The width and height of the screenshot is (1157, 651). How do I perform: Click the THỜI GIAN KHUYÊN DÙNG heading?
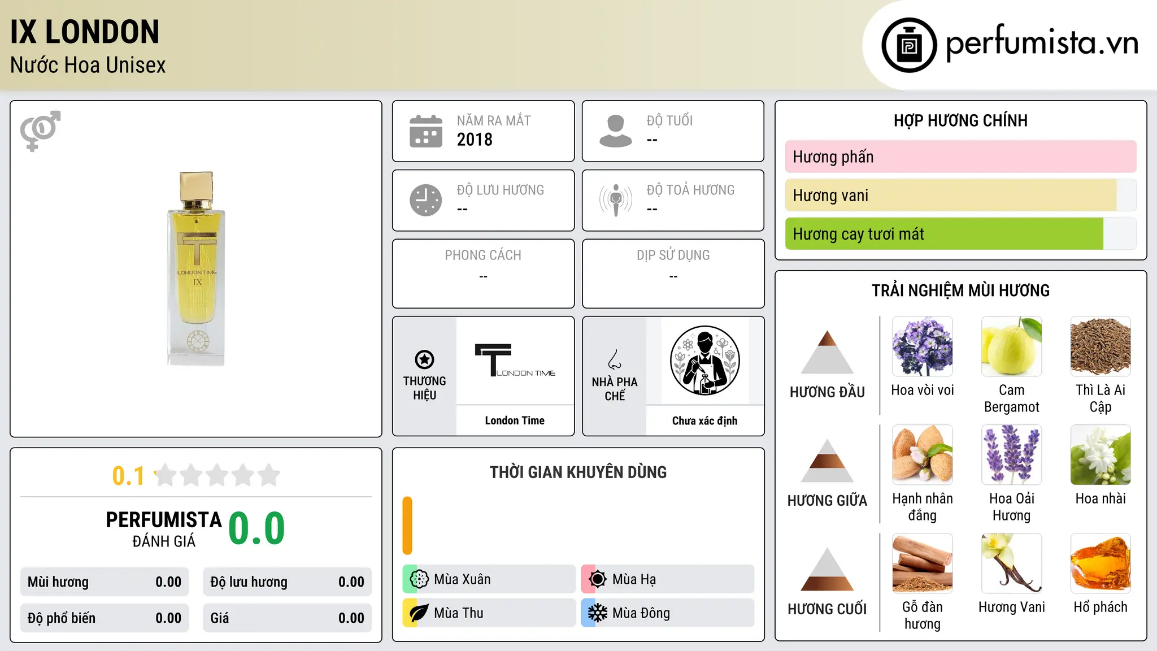click(x=578, y=472)
